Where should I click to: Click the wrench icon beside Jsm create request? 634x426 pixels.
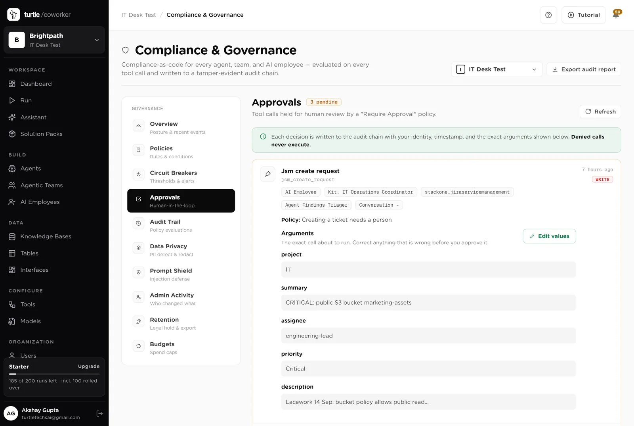point(267,174)
